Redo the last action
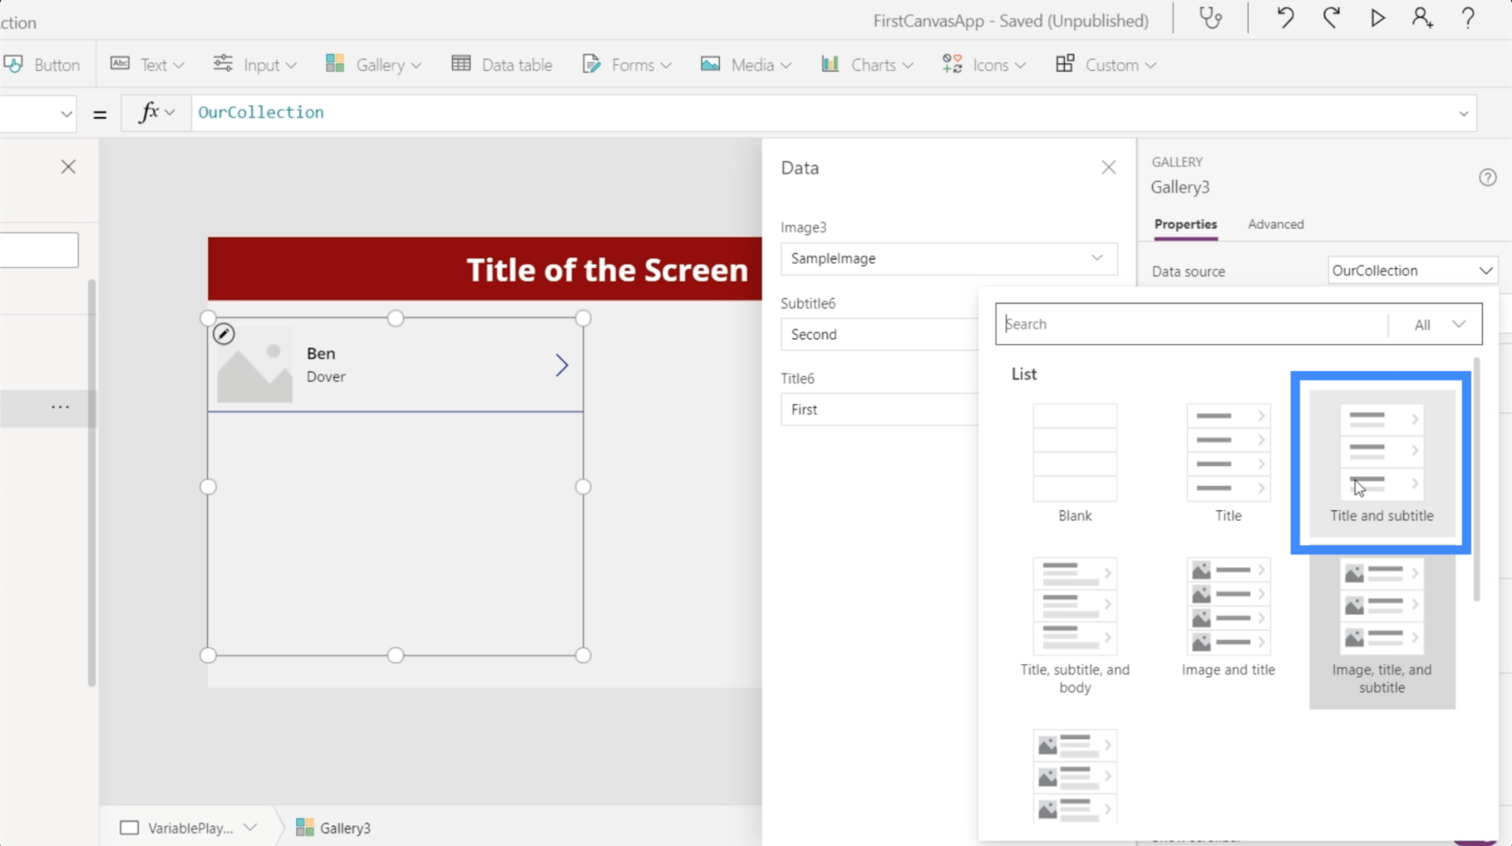Image resolution: width=1512 pixels, height=846 pixels. click(1331, 18)
